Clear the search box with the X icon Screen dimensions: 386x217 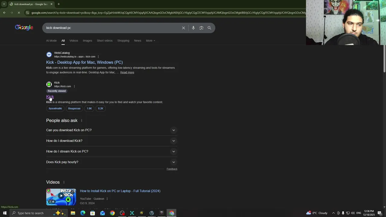coord(183,28)
